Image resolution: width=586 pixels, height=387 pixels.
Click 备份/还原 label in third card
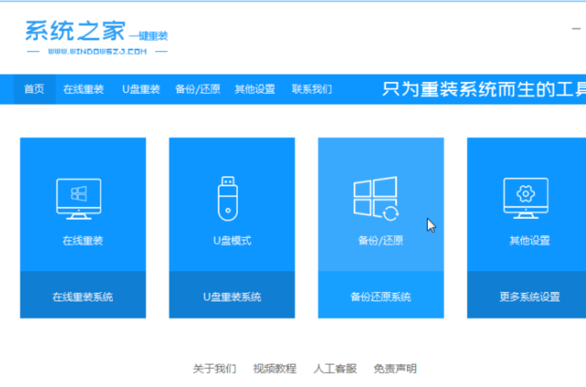381,241
